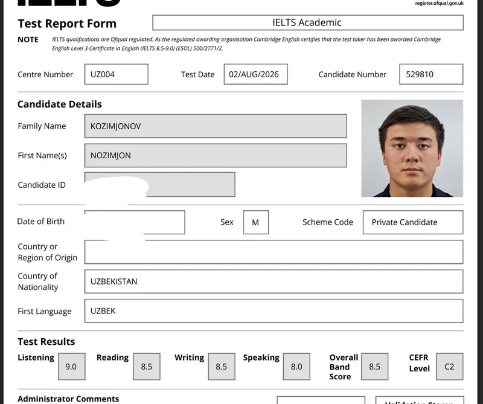Click the CEFR Level label
The height and width of the screenshot is (404, 483).
419,363
